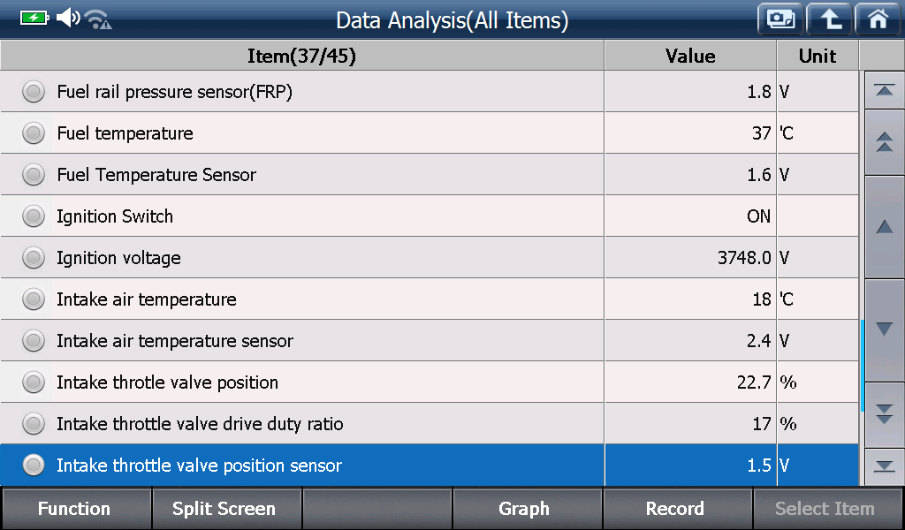Open the Function menu
This screenshot has height=530, width=905.
click(75, 509)
